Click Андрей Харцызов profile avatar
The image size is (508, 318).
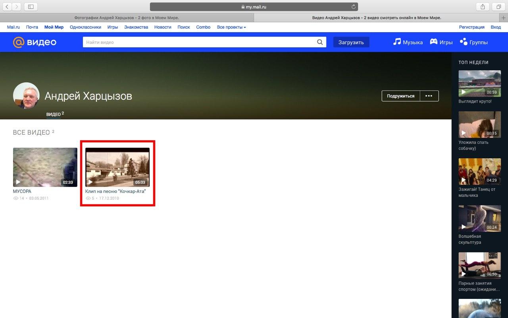26,96
